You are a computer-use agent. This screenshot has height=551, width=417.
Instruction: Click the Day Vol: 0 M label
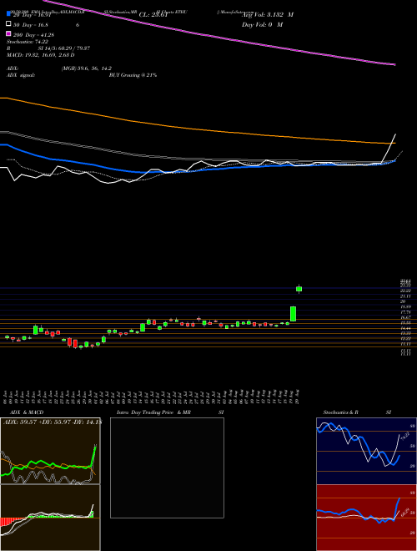(262, 24)
